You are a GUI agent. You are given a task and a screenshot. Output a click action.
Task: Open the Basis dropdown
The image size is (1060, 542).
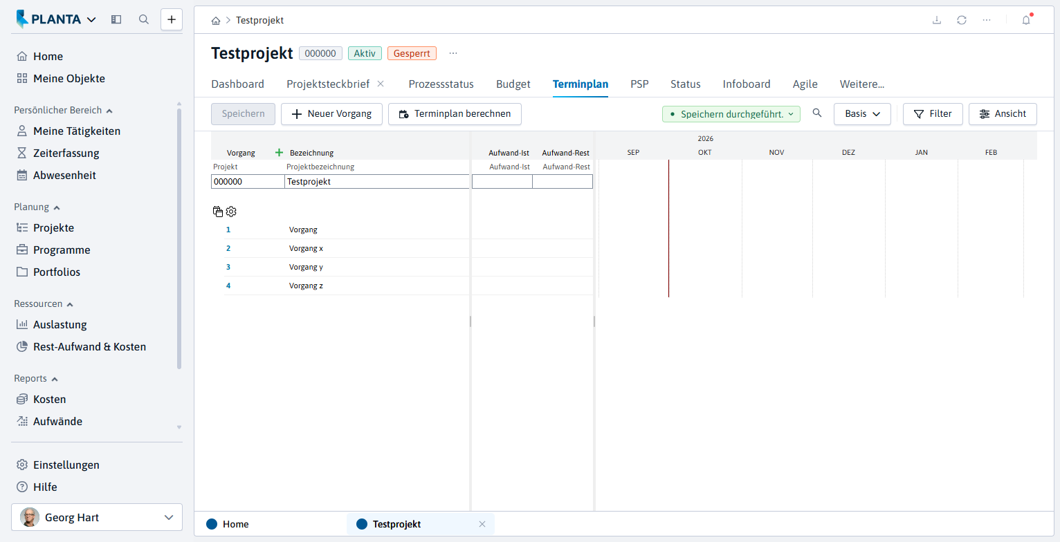click(x=862, y=114)
